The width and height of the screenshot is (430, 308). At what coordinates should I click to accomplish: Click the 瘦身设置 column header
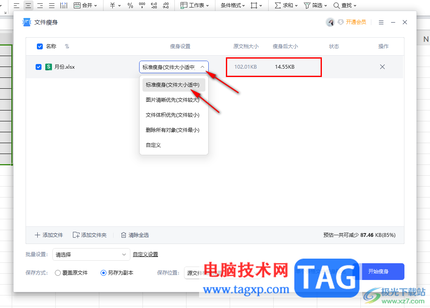(x=180, y=46)
